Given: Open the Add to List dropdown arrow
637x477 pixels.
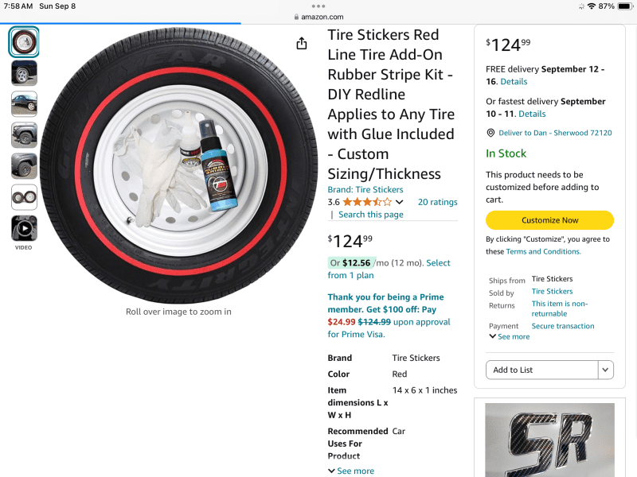Looking at the screenshot, I should [x=606, y=370].
